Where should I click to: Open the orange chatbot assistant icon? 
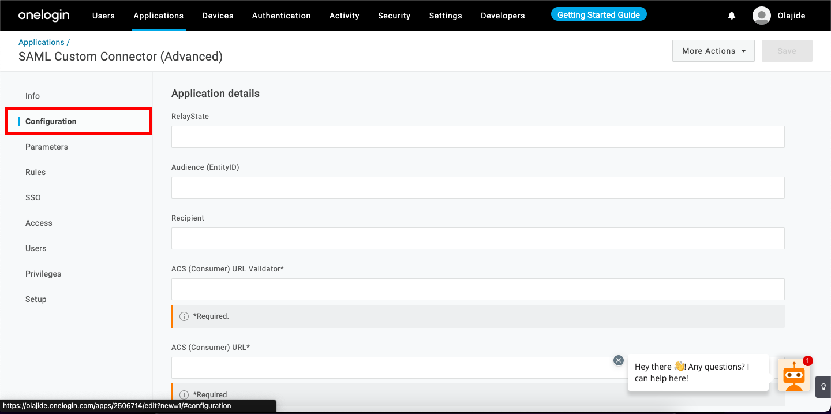pos(794,375)
